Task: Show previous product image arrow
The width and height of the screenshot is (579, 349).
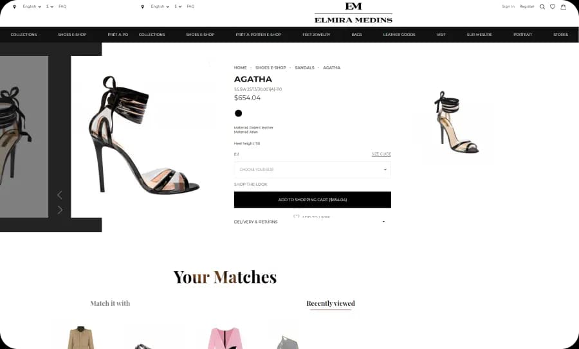Action: point(59,195)
